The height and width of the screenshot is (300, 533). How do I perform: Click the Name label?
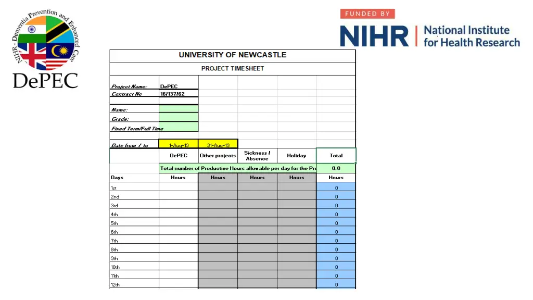coord(119,110)
